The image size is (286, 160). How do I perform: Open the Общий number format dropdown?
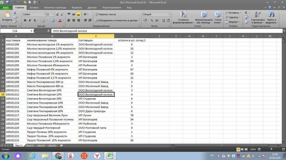[x=168, y=14]
